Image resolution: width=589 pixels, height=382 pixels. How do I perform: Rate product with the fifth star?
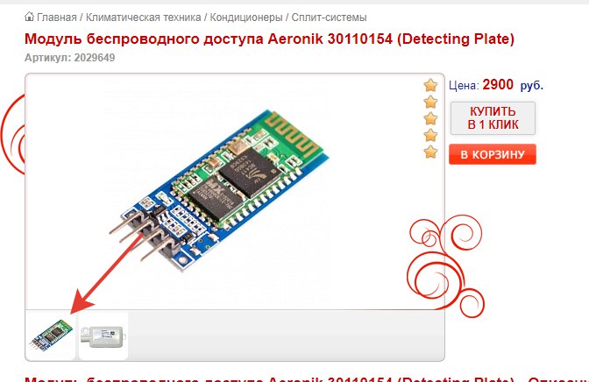point(430,152)
